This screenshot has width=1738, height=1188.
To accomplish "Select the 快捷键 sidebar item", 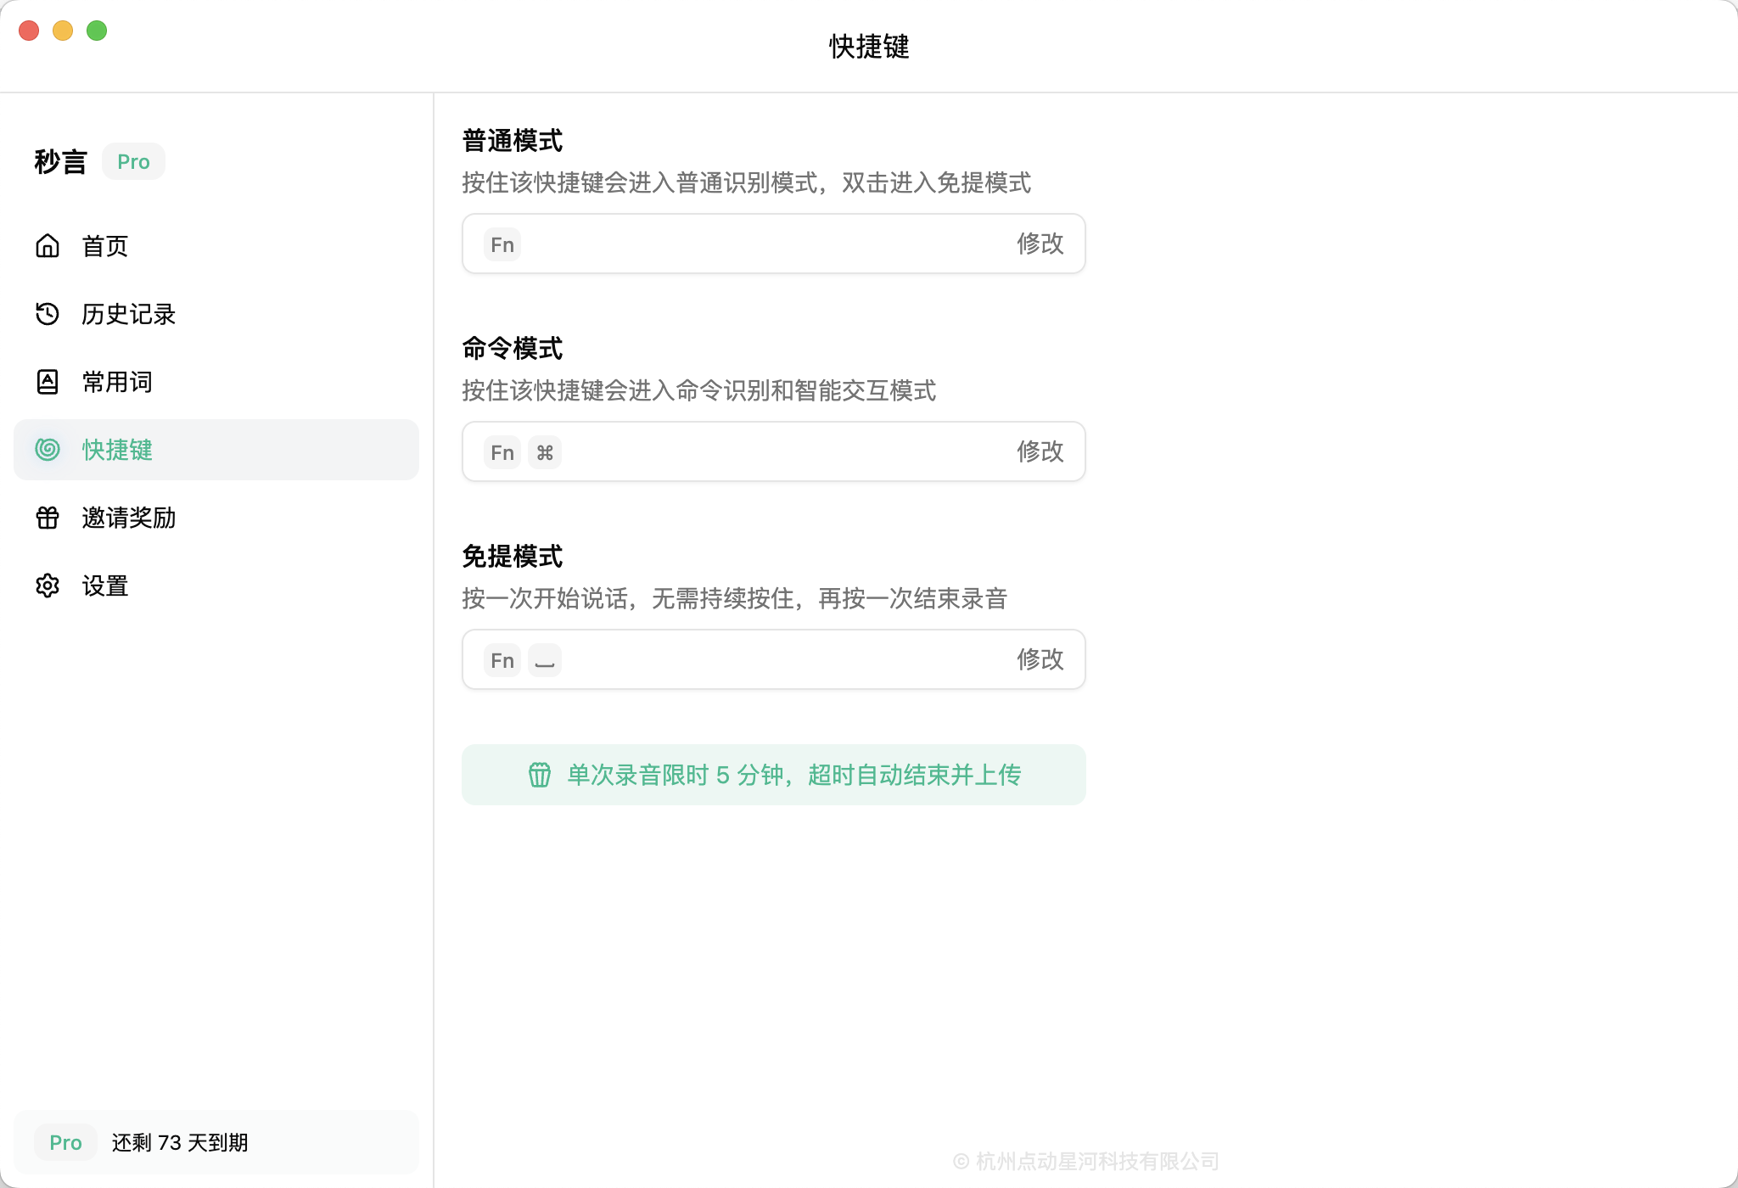I will (216, 450).
